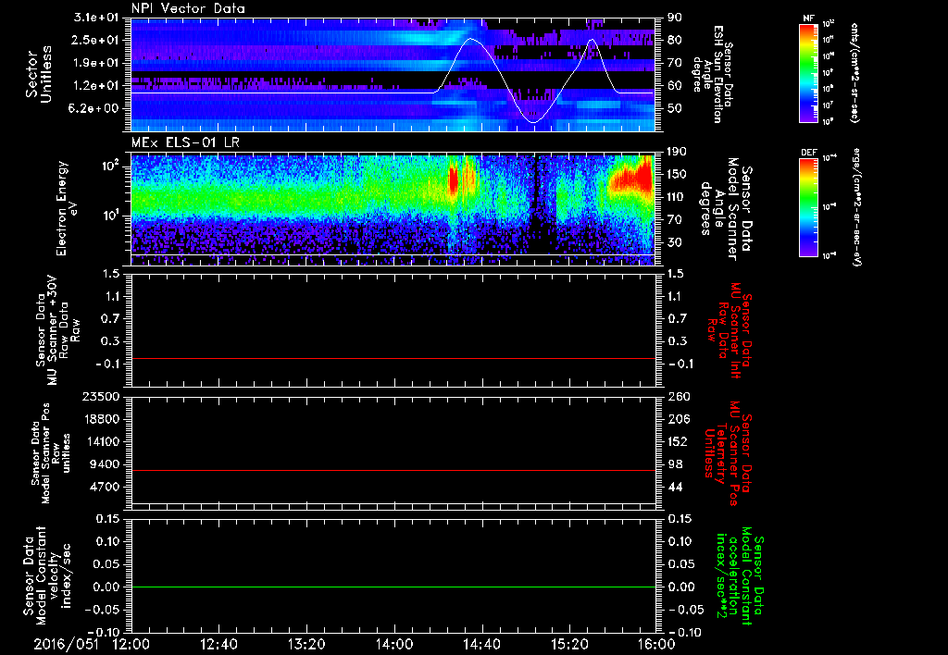Click the 3.1e+01 sector tick label
The width and height of the screenshot is (948, 655).
(x=96, y=18)
